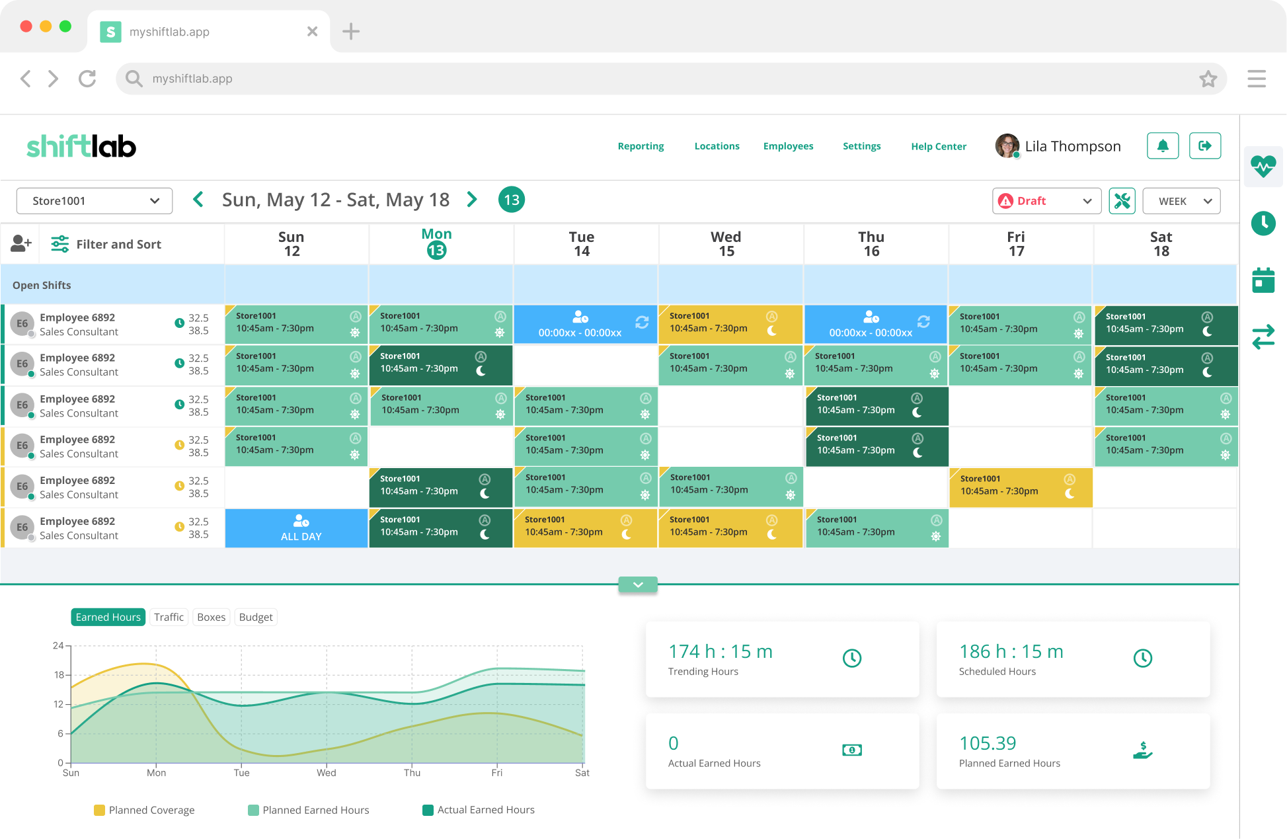Toggle the Budget chart view
The width and height of the screenshot is (1287, 839).
click(256, 617)
